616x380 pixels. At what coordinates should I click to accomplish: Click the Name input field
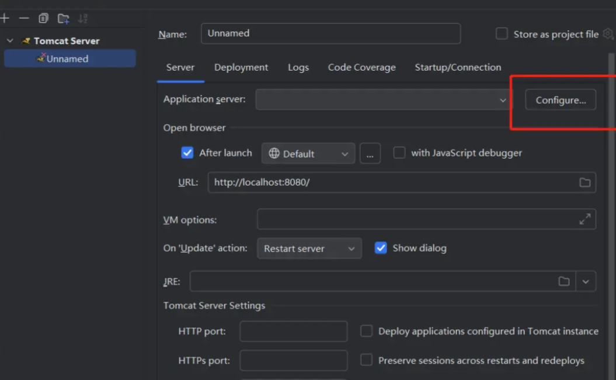pos(331,33)
